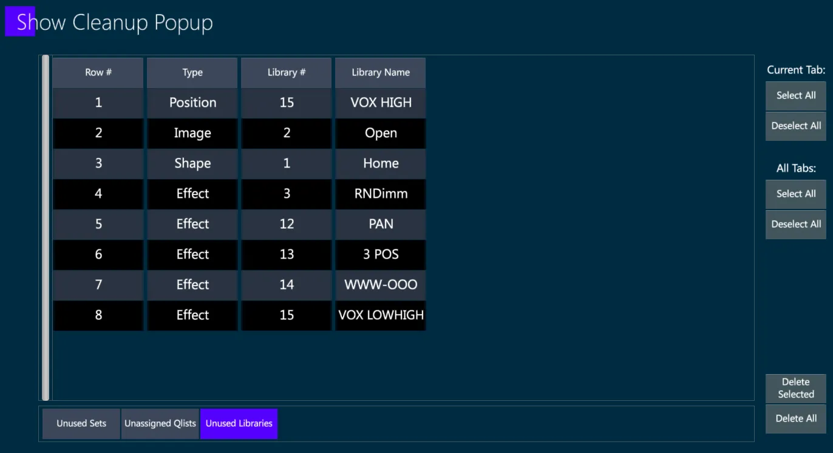Image resolution: width=833 pixels, height=453 pixels.
Task: Open the Unassigned Qlists tab
Action: (160, 423)
